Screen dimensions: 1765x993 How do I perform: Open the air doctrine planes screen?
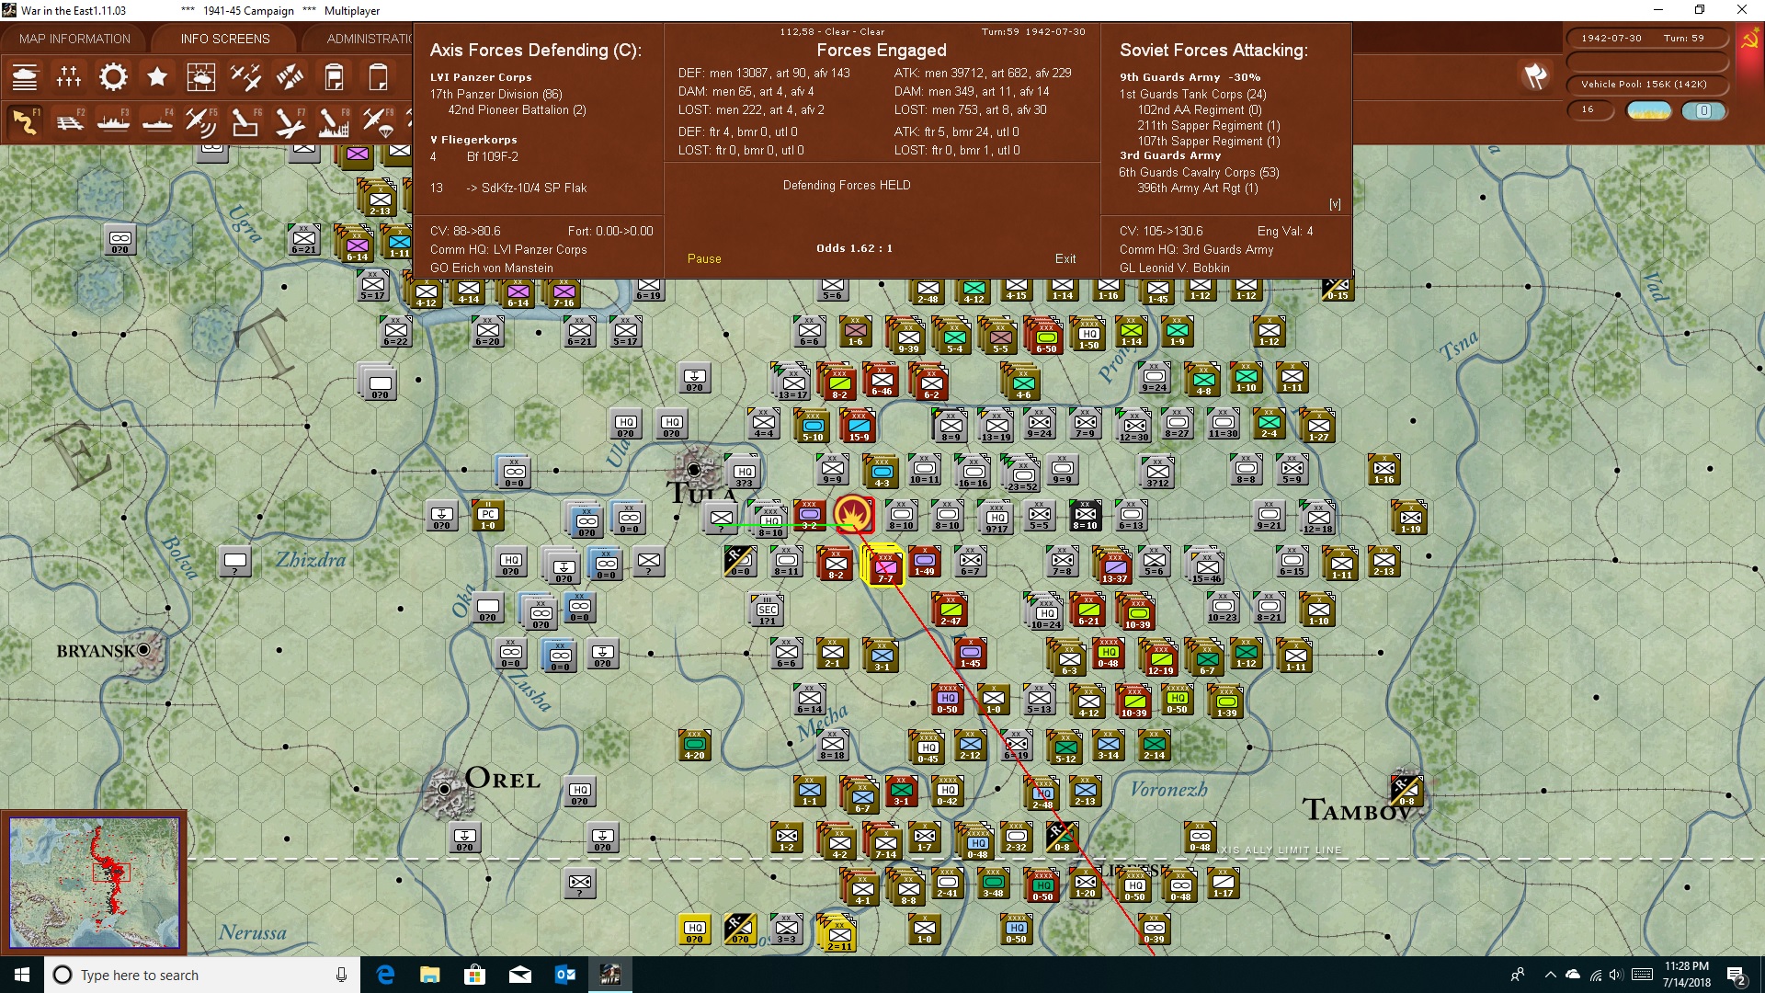[x=245, y=77]
